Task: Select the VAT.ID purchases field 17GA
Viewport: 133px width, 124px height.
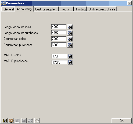Action: pos(59,62)
